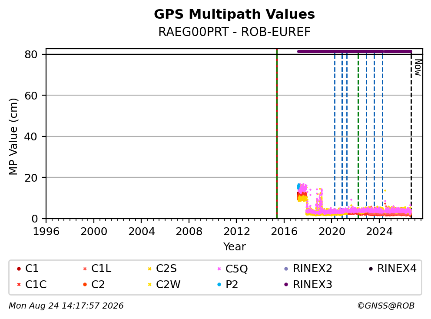The height and width of the screenshot is (319, 431).
Task: Click the black dashed Now line
Action: 411,136
